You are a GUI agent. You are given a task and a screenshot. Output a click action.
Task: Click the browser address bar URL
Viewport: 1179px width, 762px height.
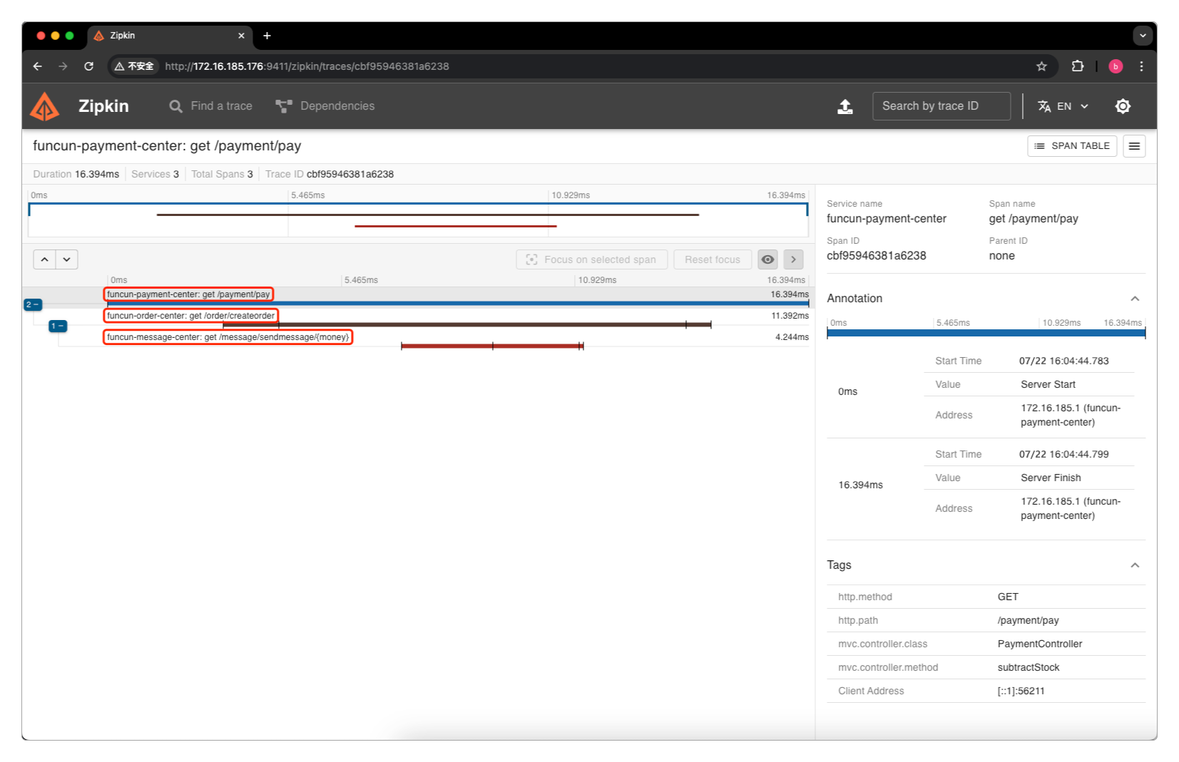pyautogui.click(x=307, y=66)
